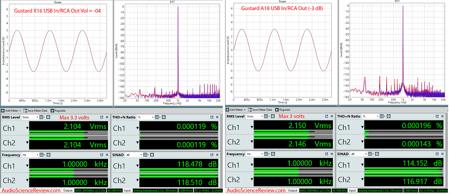Viewport: 450px width, 194px height.
Task: Open the dB unit dropdown in X16 SINAD
Action: 134,155
